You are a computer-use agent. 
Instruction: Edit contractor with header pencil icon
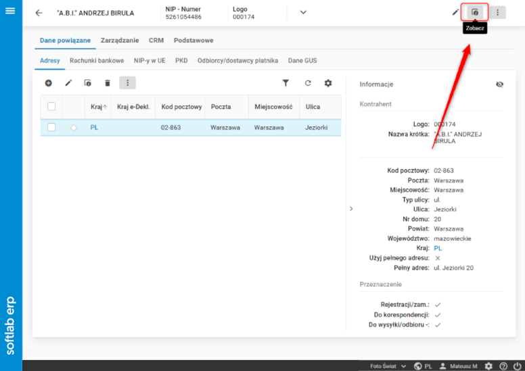(x=455, y=12)
